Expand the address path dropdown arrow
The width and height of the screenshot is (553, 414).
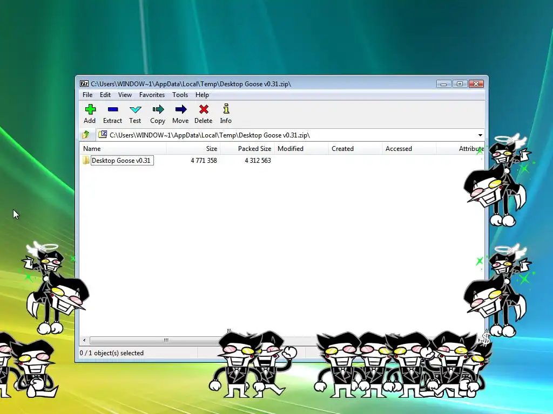[x=480, y=135]
